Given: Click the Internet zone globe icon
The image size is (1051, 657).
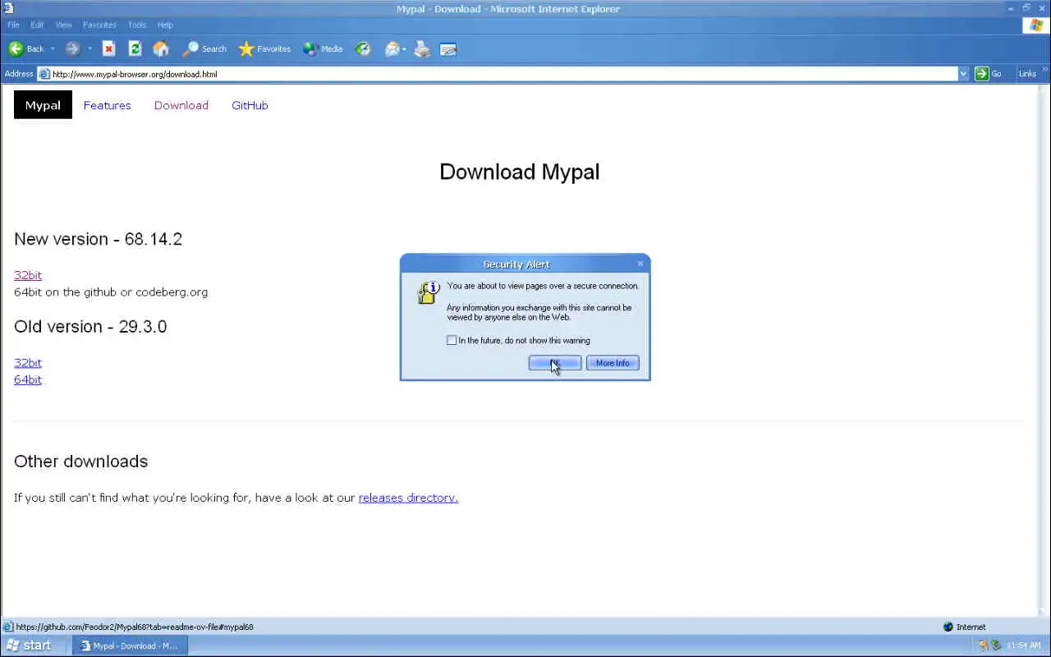Looking at the screenshot, I should point(948,627).
